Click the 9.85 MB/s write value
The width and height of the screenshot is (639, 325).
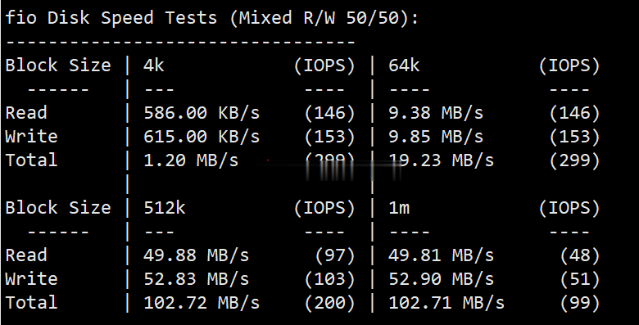pos(436,137)
